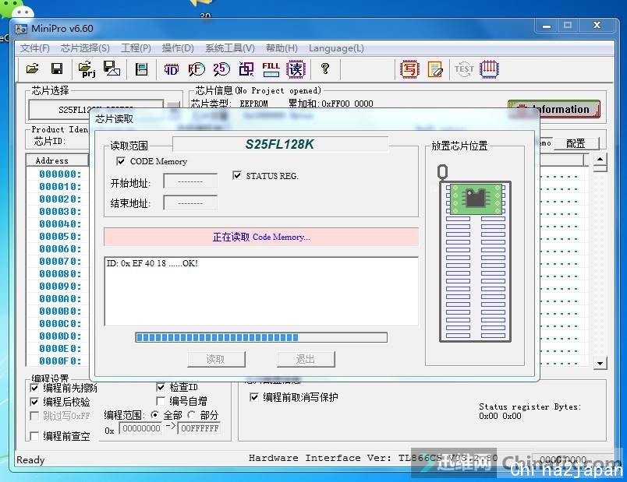
Task: Open the 文件(F) menu
Action: pos(35,48)
